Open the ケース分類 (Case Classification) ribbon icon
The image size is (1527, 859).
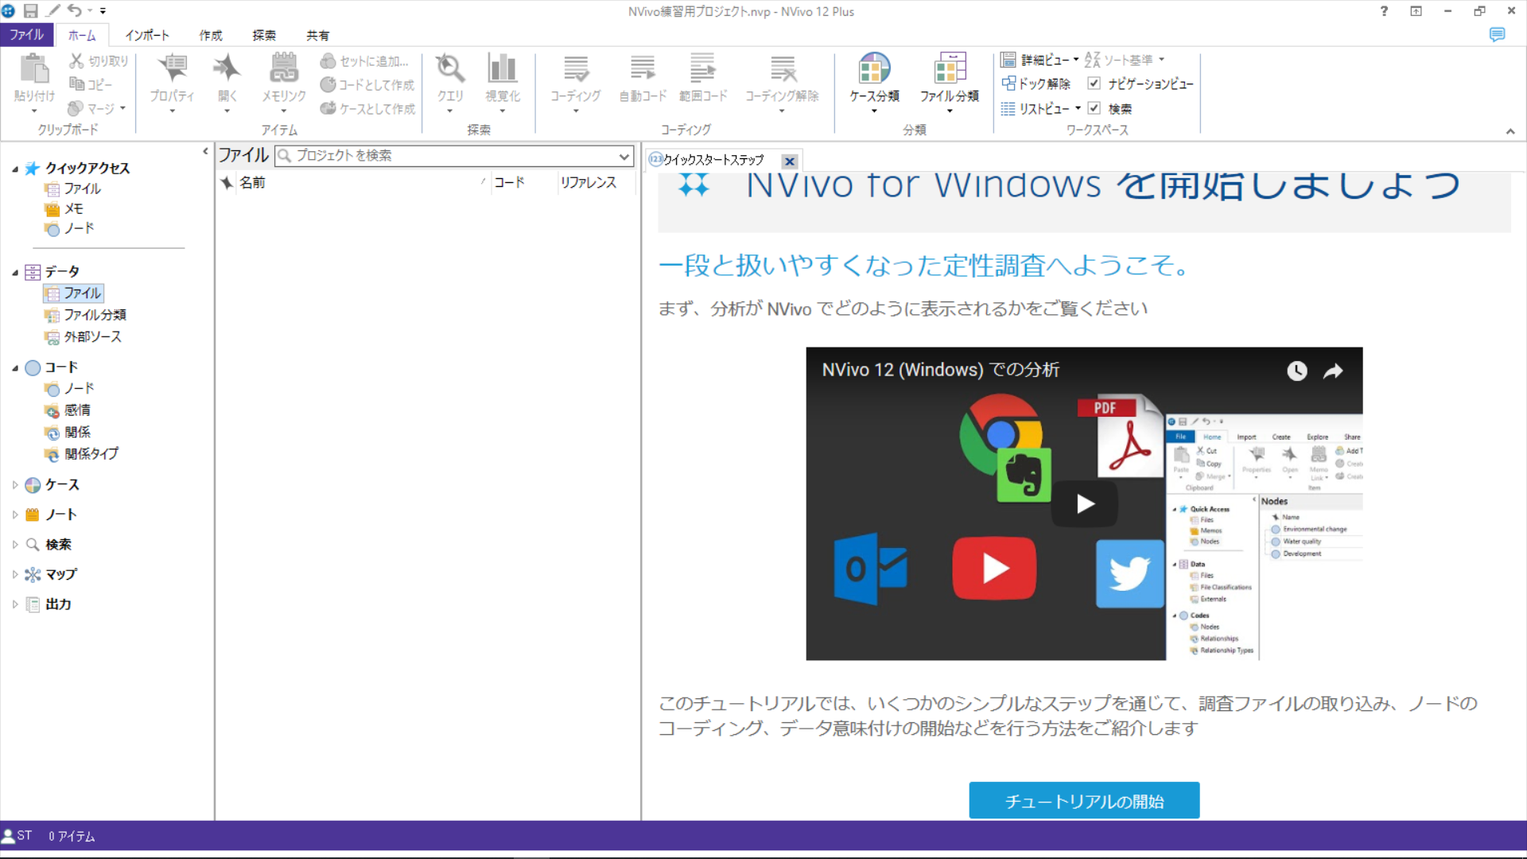click(874, 70)
